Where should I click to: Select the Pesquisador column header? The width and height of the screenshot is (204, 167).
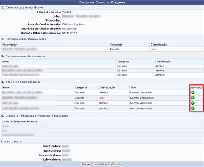pos(10,44)
